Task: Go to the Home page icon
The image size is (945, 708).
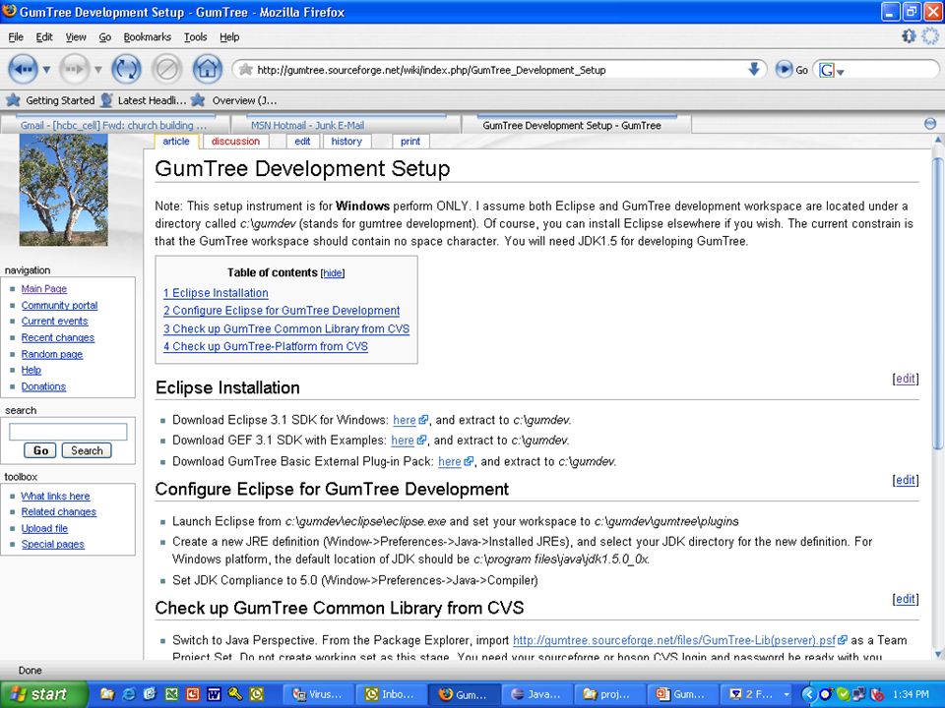Action: [x=208, y=69]
